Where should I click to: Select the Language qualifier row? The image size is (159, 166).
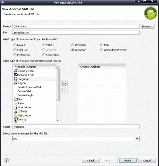34,79
